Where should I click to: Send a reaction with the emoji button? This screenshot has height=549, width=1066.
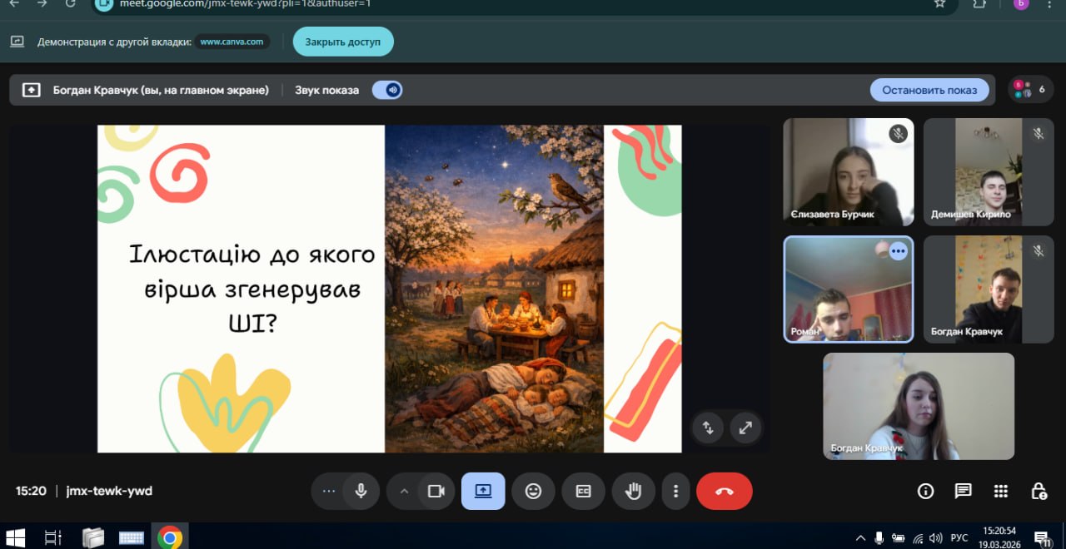coord(533,491)
